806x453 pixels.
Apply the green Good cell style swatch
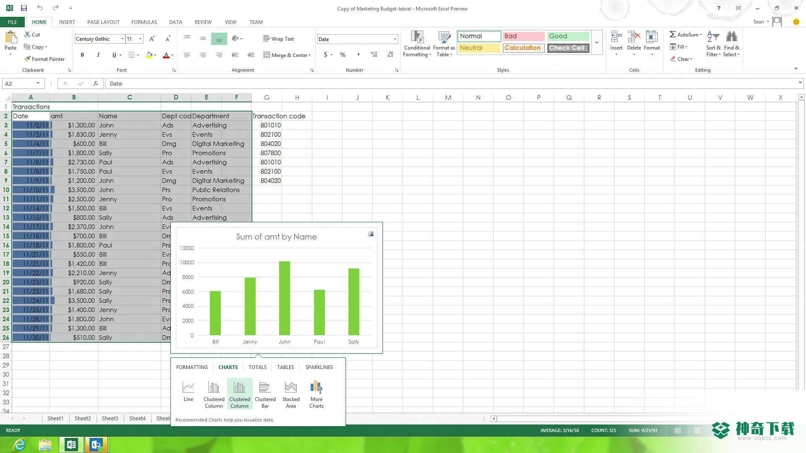click(x=568, y=36)
